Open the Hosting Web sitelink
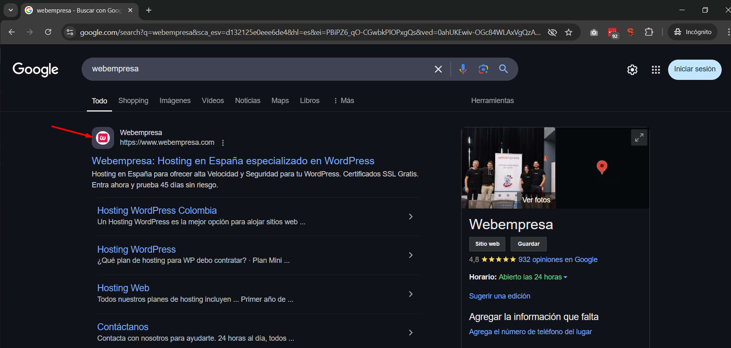 (x=123, y=288)
